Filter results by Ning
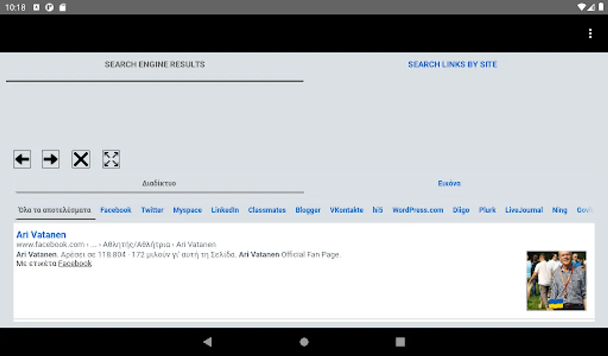Screen dimensions: 608x356 coord(560,210)
